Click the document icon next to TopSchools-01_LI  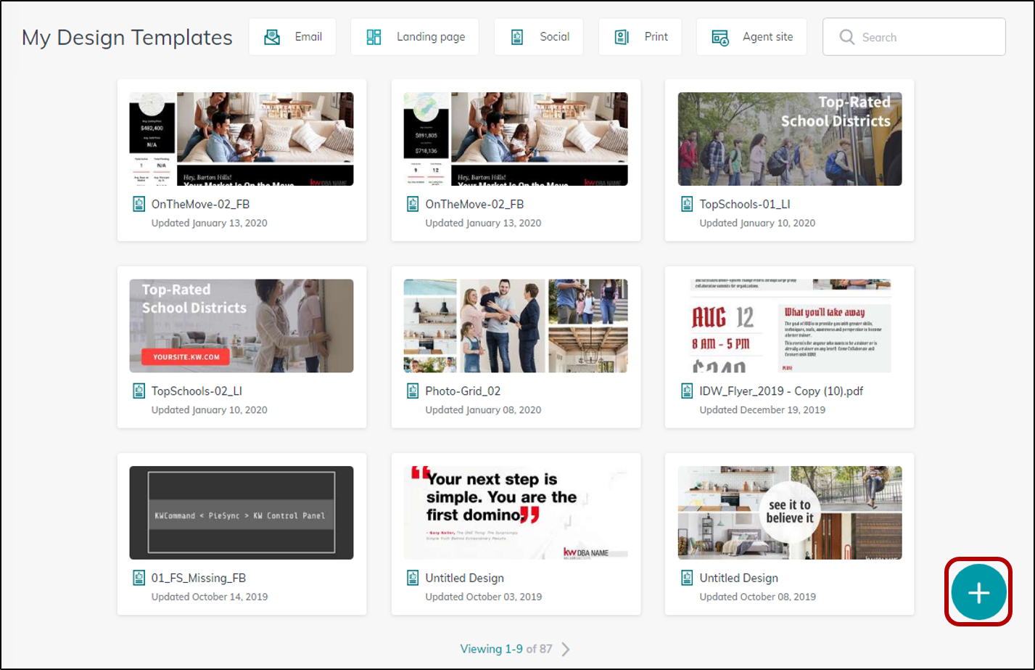(686, 204)
